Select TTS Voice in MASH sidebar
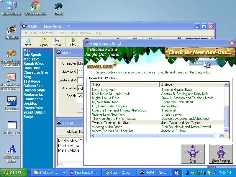The width and height of the screenshot is (236, 177). pos(38,81)
